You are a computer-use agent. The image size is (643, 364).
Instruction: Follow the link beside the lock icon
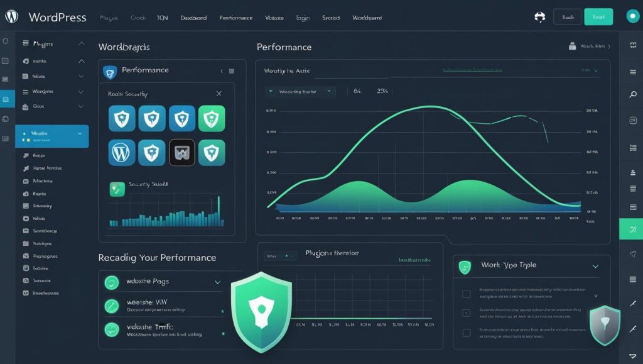tap(593, 47)
